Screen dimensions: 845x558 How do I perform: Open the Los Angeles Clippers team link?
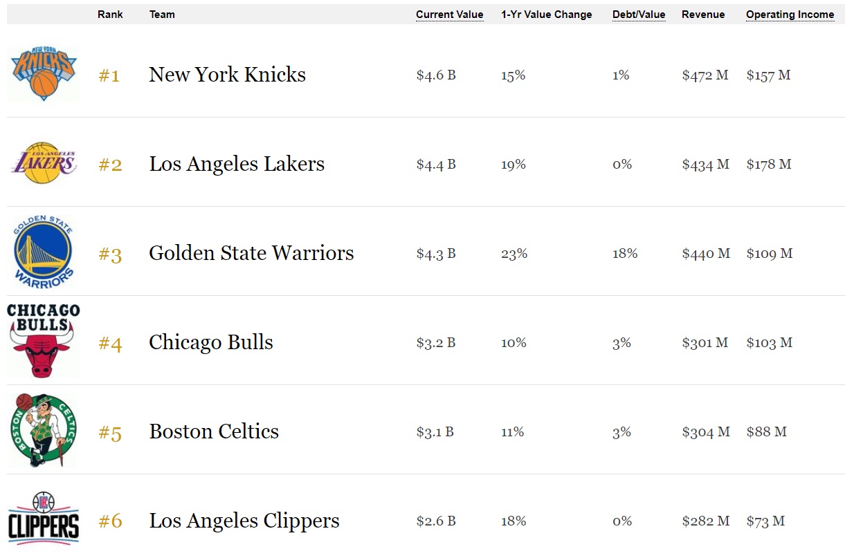coord(244,521)
